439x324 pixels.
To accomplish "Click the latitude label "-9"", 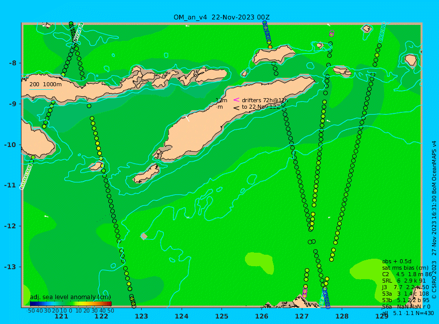I will click(x=12, y=104).
